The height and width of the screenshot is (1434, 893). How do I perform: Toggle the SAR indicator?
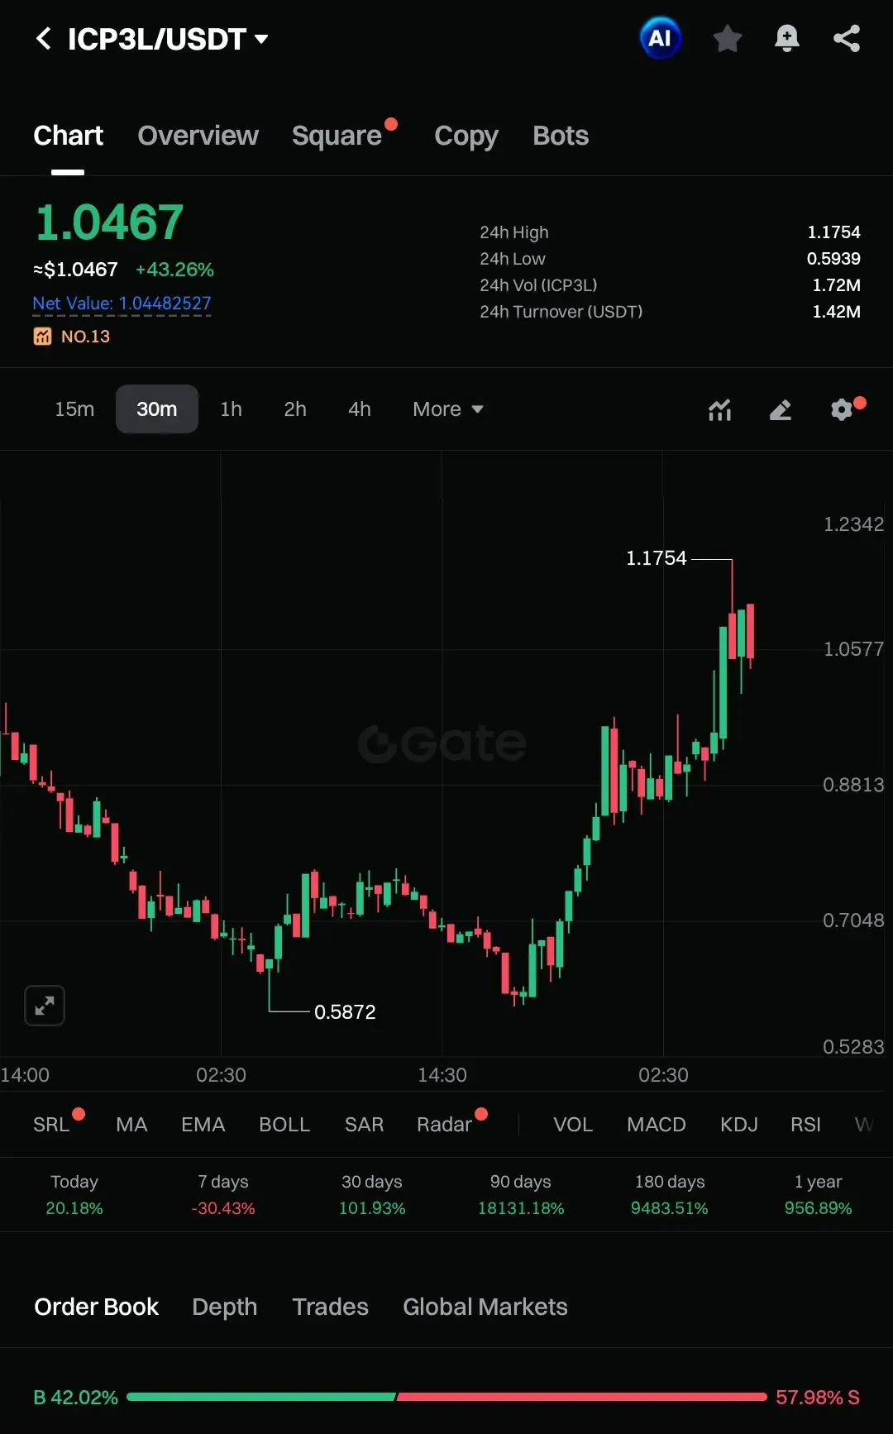(x=365, y=1125)
